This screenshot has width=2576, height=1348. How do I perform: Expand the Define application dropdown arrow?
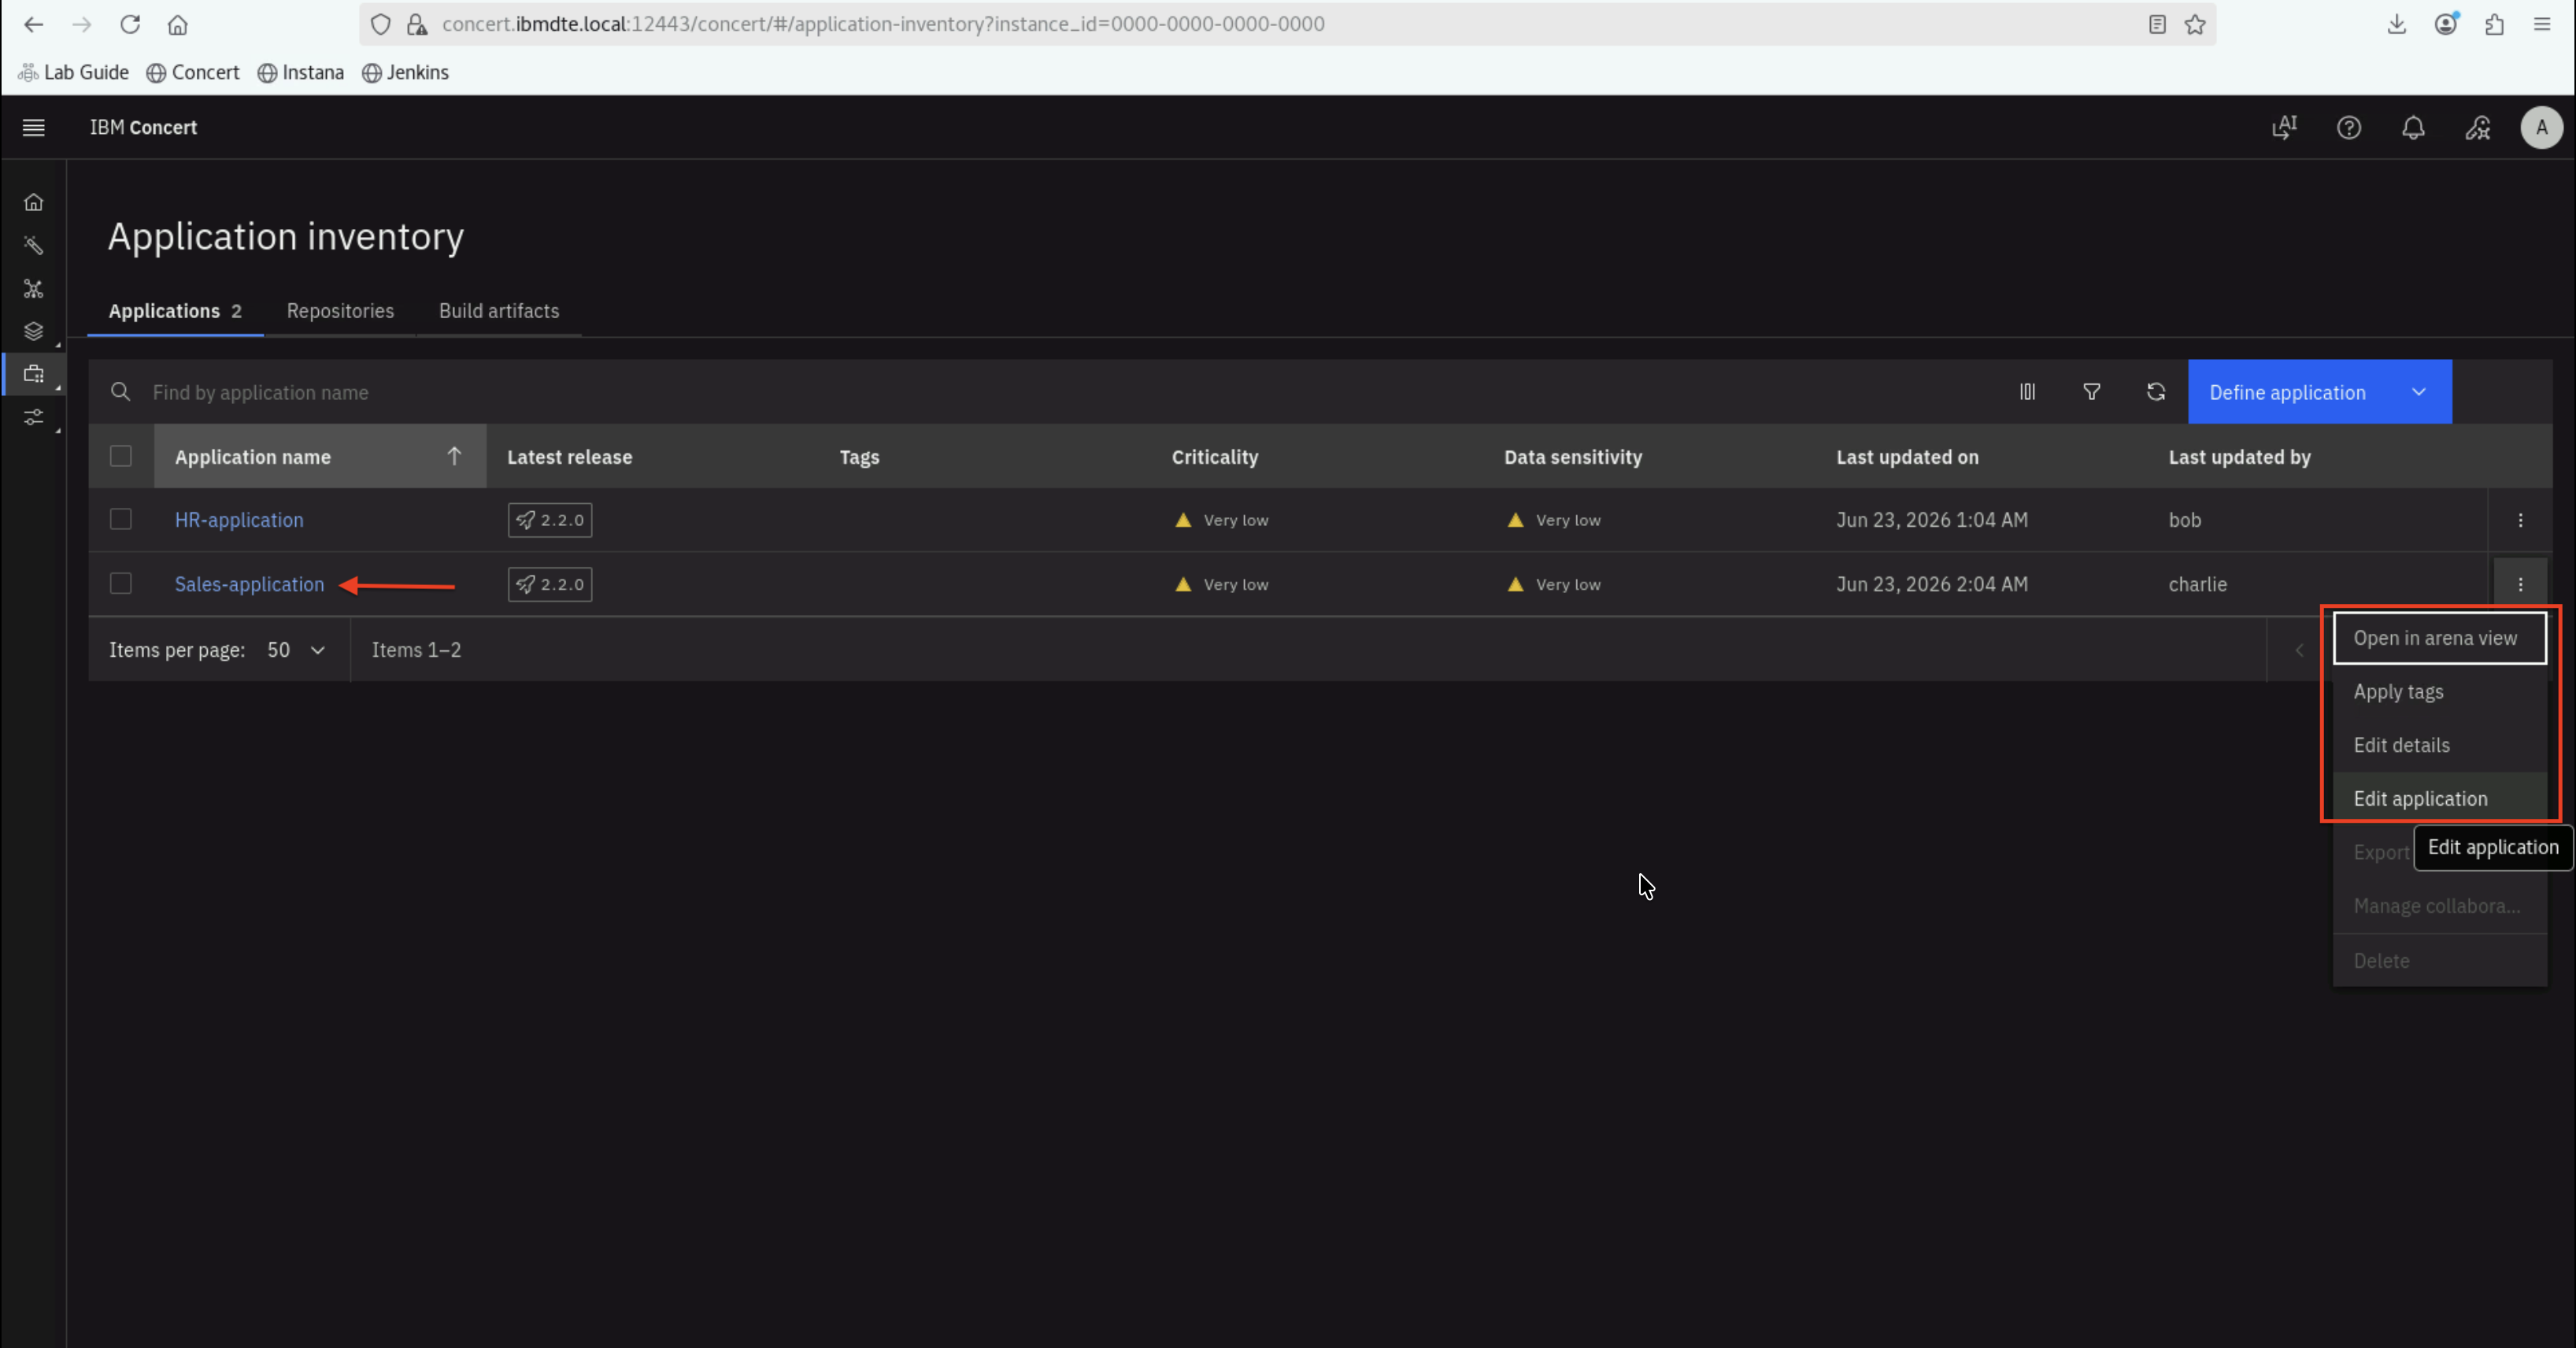coord(2418,392)
